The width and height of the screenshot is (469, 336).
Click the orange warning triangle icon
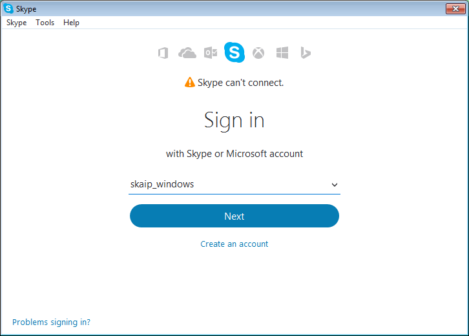pyautogui.click(x=190, y=82)
